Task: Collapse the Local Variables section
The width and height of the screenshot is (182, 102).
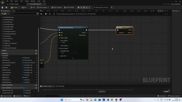Action: tap(1, 88)
